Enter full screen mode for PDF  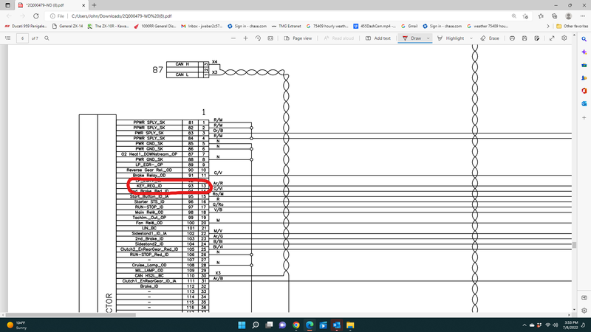[x=552, y=38]
